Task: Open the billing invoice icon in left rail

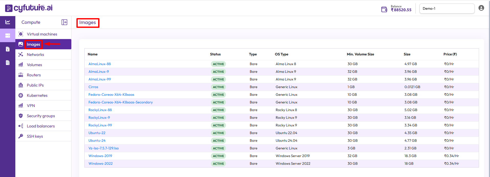Action: tap(8, 49)
